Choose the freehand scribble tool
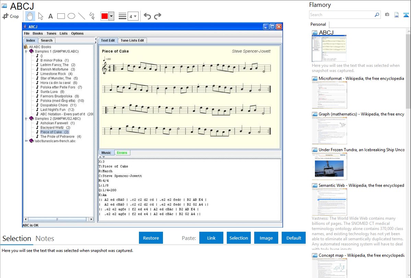Image resolution: width=411 pixels, height=278 pixels. 92,16
